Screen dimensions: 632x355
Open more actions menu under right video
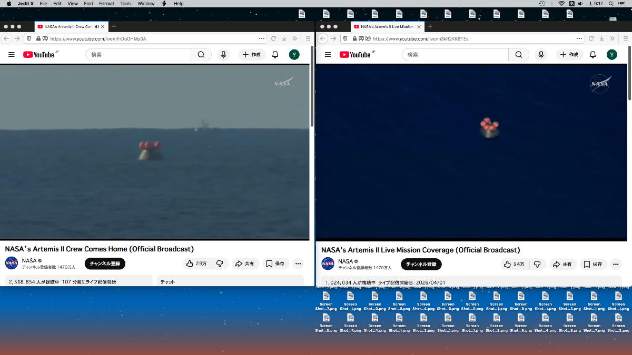coord(615,264)
